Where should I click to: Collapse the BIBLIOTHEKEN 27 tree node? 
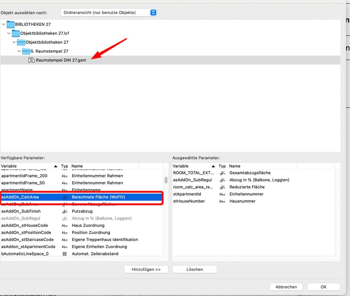point(4,24)
